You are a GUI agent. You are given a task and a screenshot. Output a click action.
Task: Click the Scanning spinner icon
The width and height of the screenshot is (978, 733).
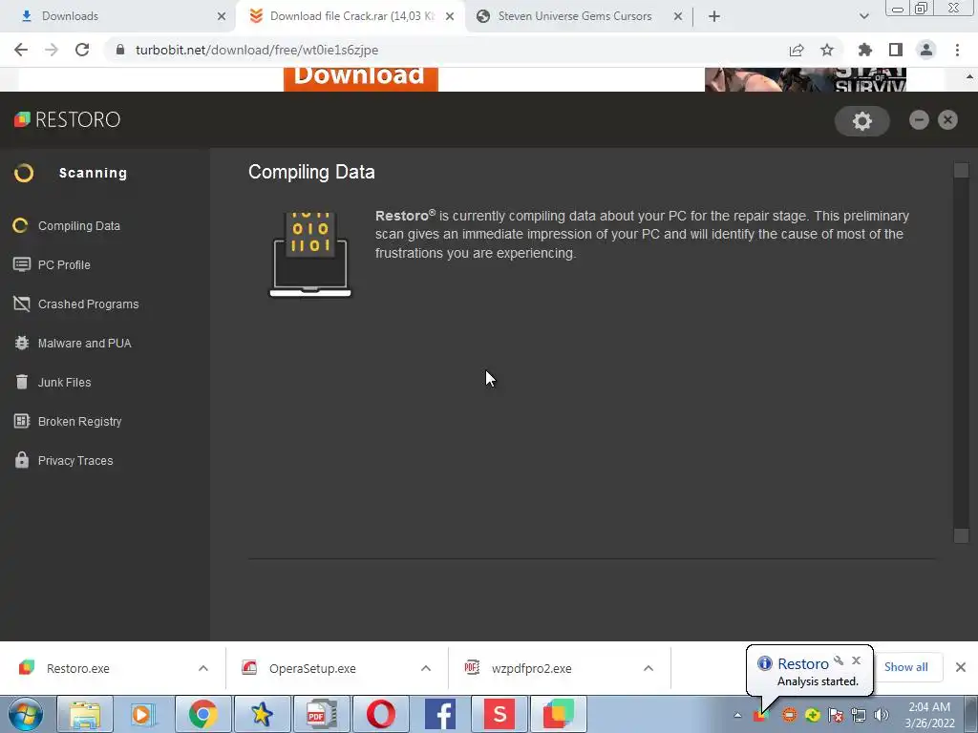coord(24,173)
